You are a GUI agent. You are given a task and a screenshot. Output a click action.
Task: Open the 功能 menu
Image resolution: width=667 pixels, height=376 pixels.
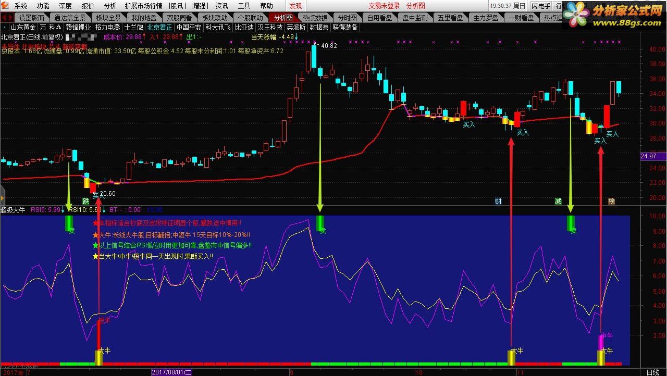(43, 6)
